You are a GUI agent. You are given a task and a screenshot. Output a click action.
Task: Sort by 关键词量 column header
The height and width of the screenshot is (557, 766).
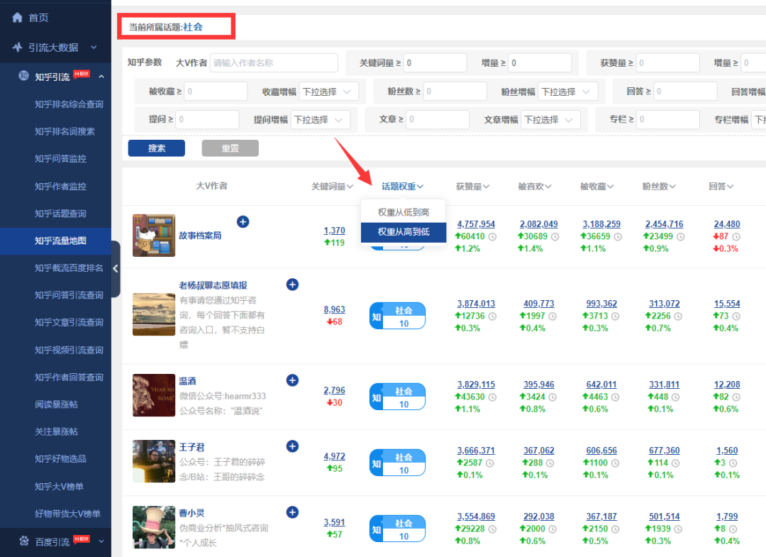click(x=332, y=186)
